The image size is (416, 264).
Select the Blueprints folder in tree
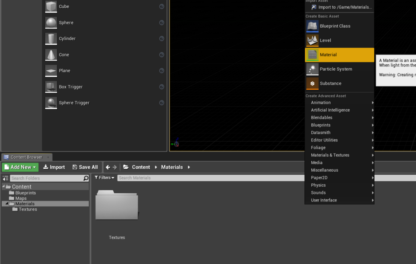coord(25,193)
